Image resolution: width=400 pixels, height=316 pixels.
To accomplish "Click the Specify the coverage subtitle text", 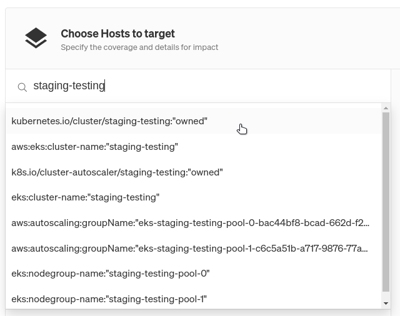I will click(x=139, y=47).
